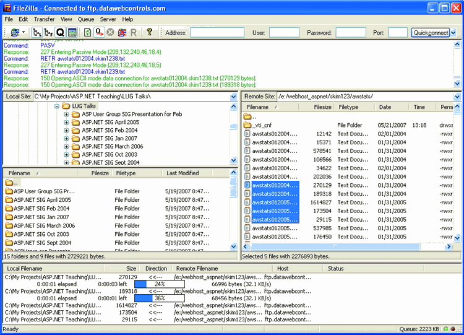Open the Queue menu

pos(86,19)
